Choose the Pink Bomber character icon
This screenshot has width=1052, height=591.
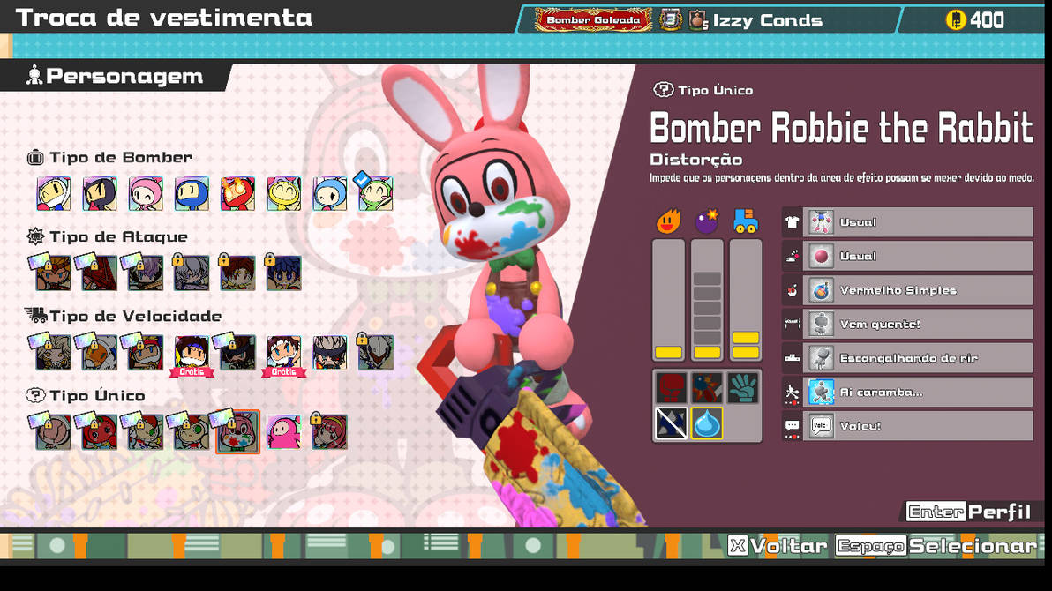(146, 194)
